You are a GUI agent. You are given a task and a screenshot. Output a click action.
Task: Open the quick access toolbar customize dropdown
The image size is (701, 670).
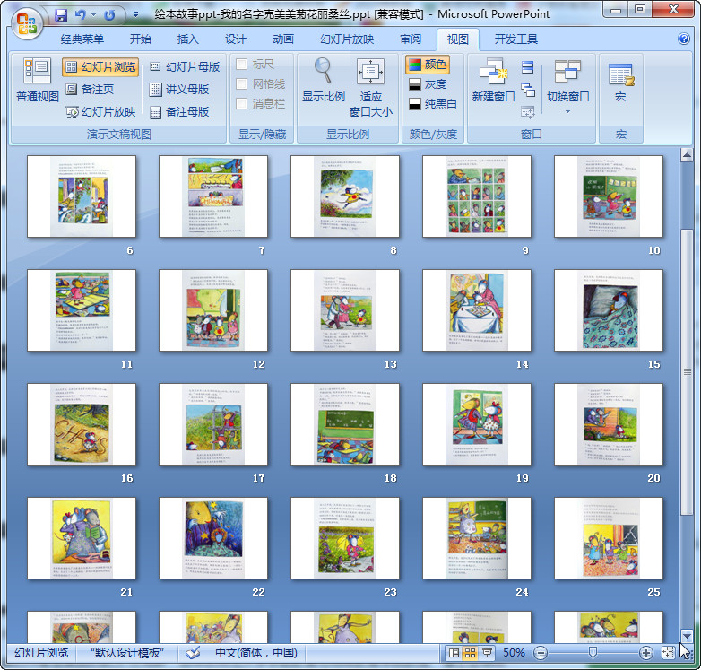(x=135, y=14)
